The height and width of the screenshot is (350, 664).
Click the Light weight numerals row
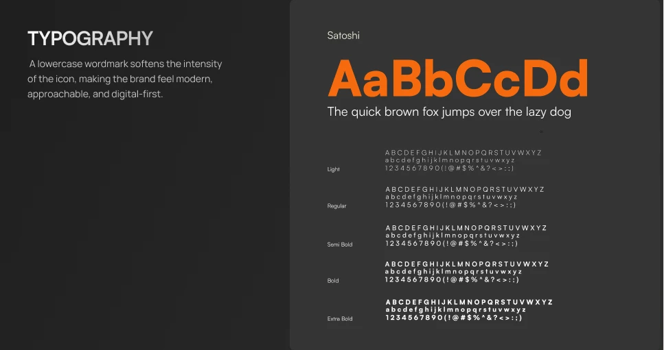click(x=449, y=168)
